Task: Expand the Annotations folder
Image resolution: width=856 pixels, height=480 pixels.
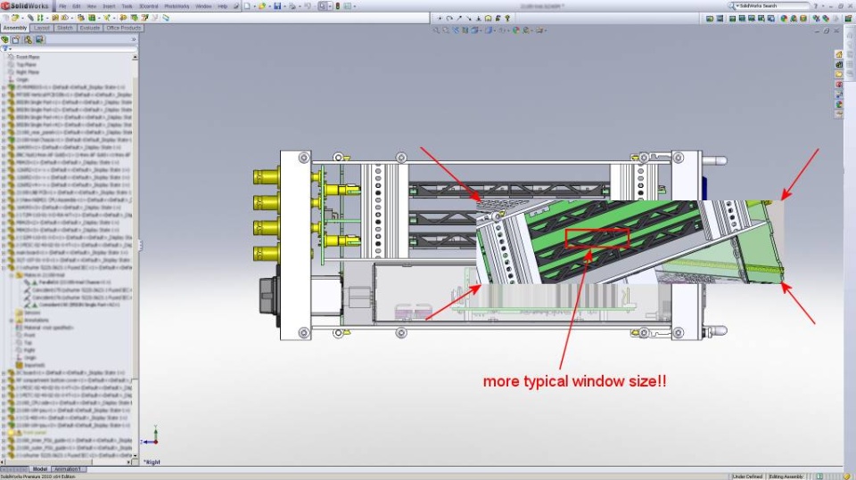Action: pyautogui.click(x=12, y=321)
